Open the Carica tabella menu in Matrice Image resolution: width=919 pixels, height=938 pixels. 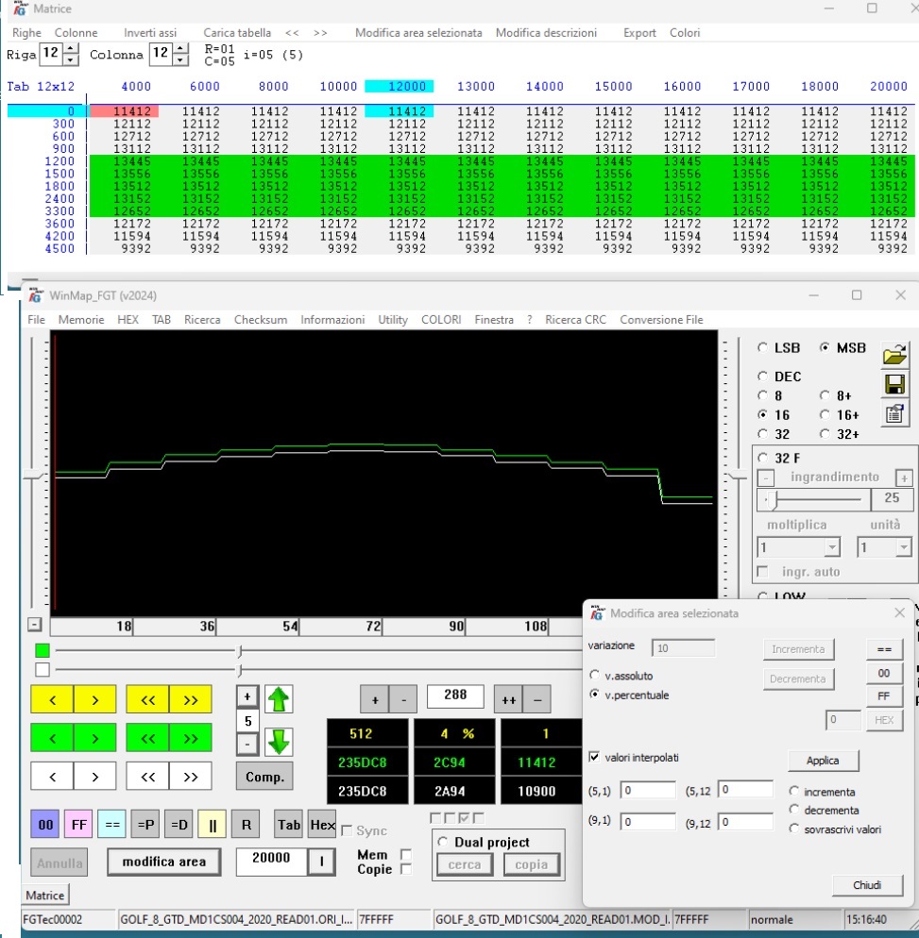pos(237,33)
